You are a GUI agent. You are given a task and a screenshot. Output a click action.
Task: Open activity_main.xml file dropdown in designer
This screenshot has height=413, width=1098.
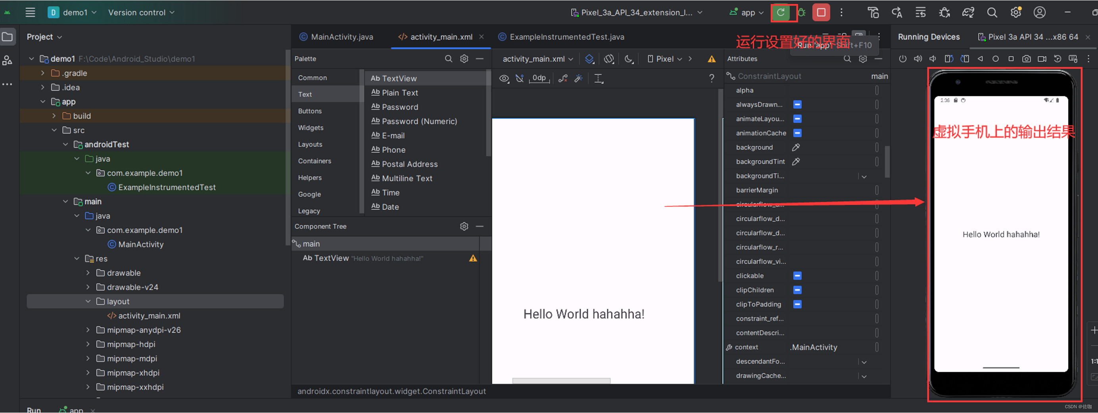(538, 59)
